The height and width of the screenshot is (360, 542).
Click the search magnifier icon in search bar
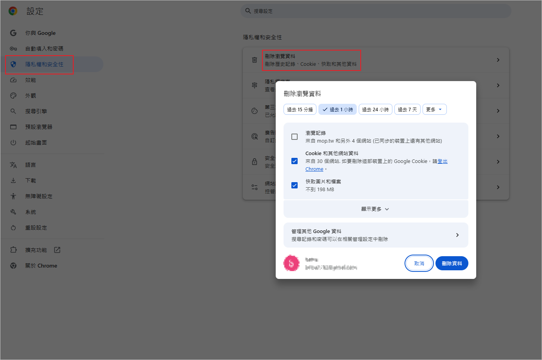(248, 11)
